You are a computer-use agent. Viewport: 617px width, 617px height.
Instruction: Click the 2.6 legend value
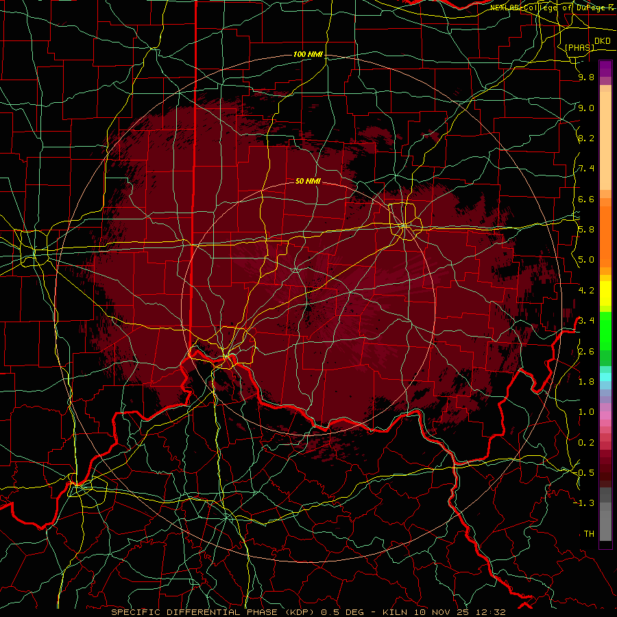pyautogui.click(x=586, y=352)
